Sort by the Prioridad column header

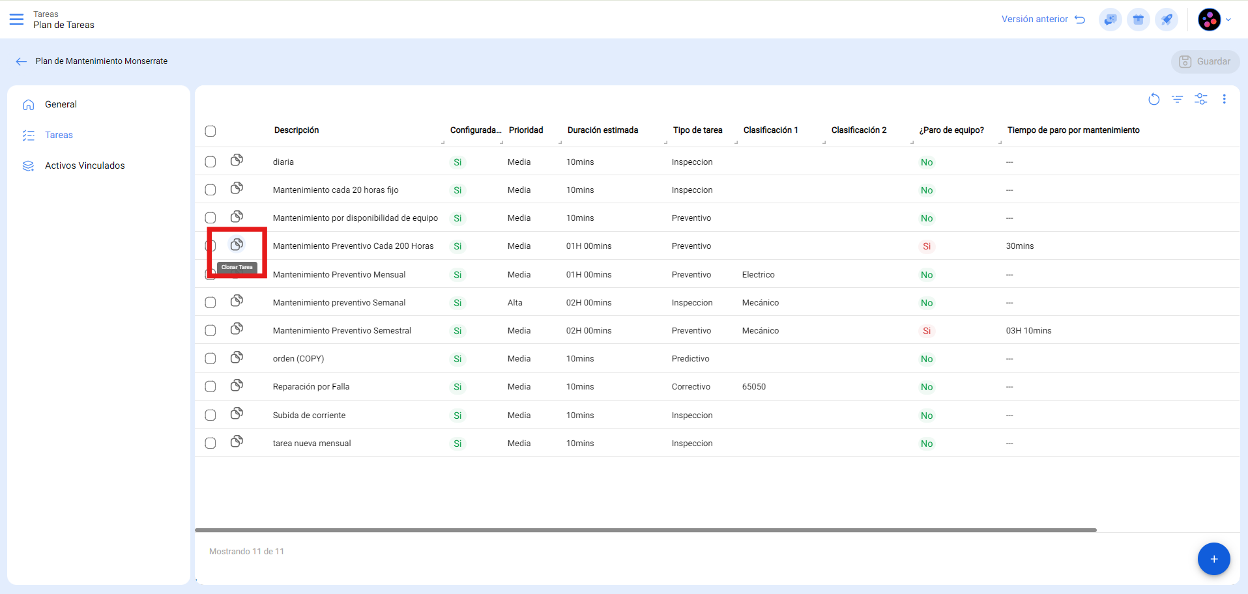pyautogui.click(x=525, y=130)
